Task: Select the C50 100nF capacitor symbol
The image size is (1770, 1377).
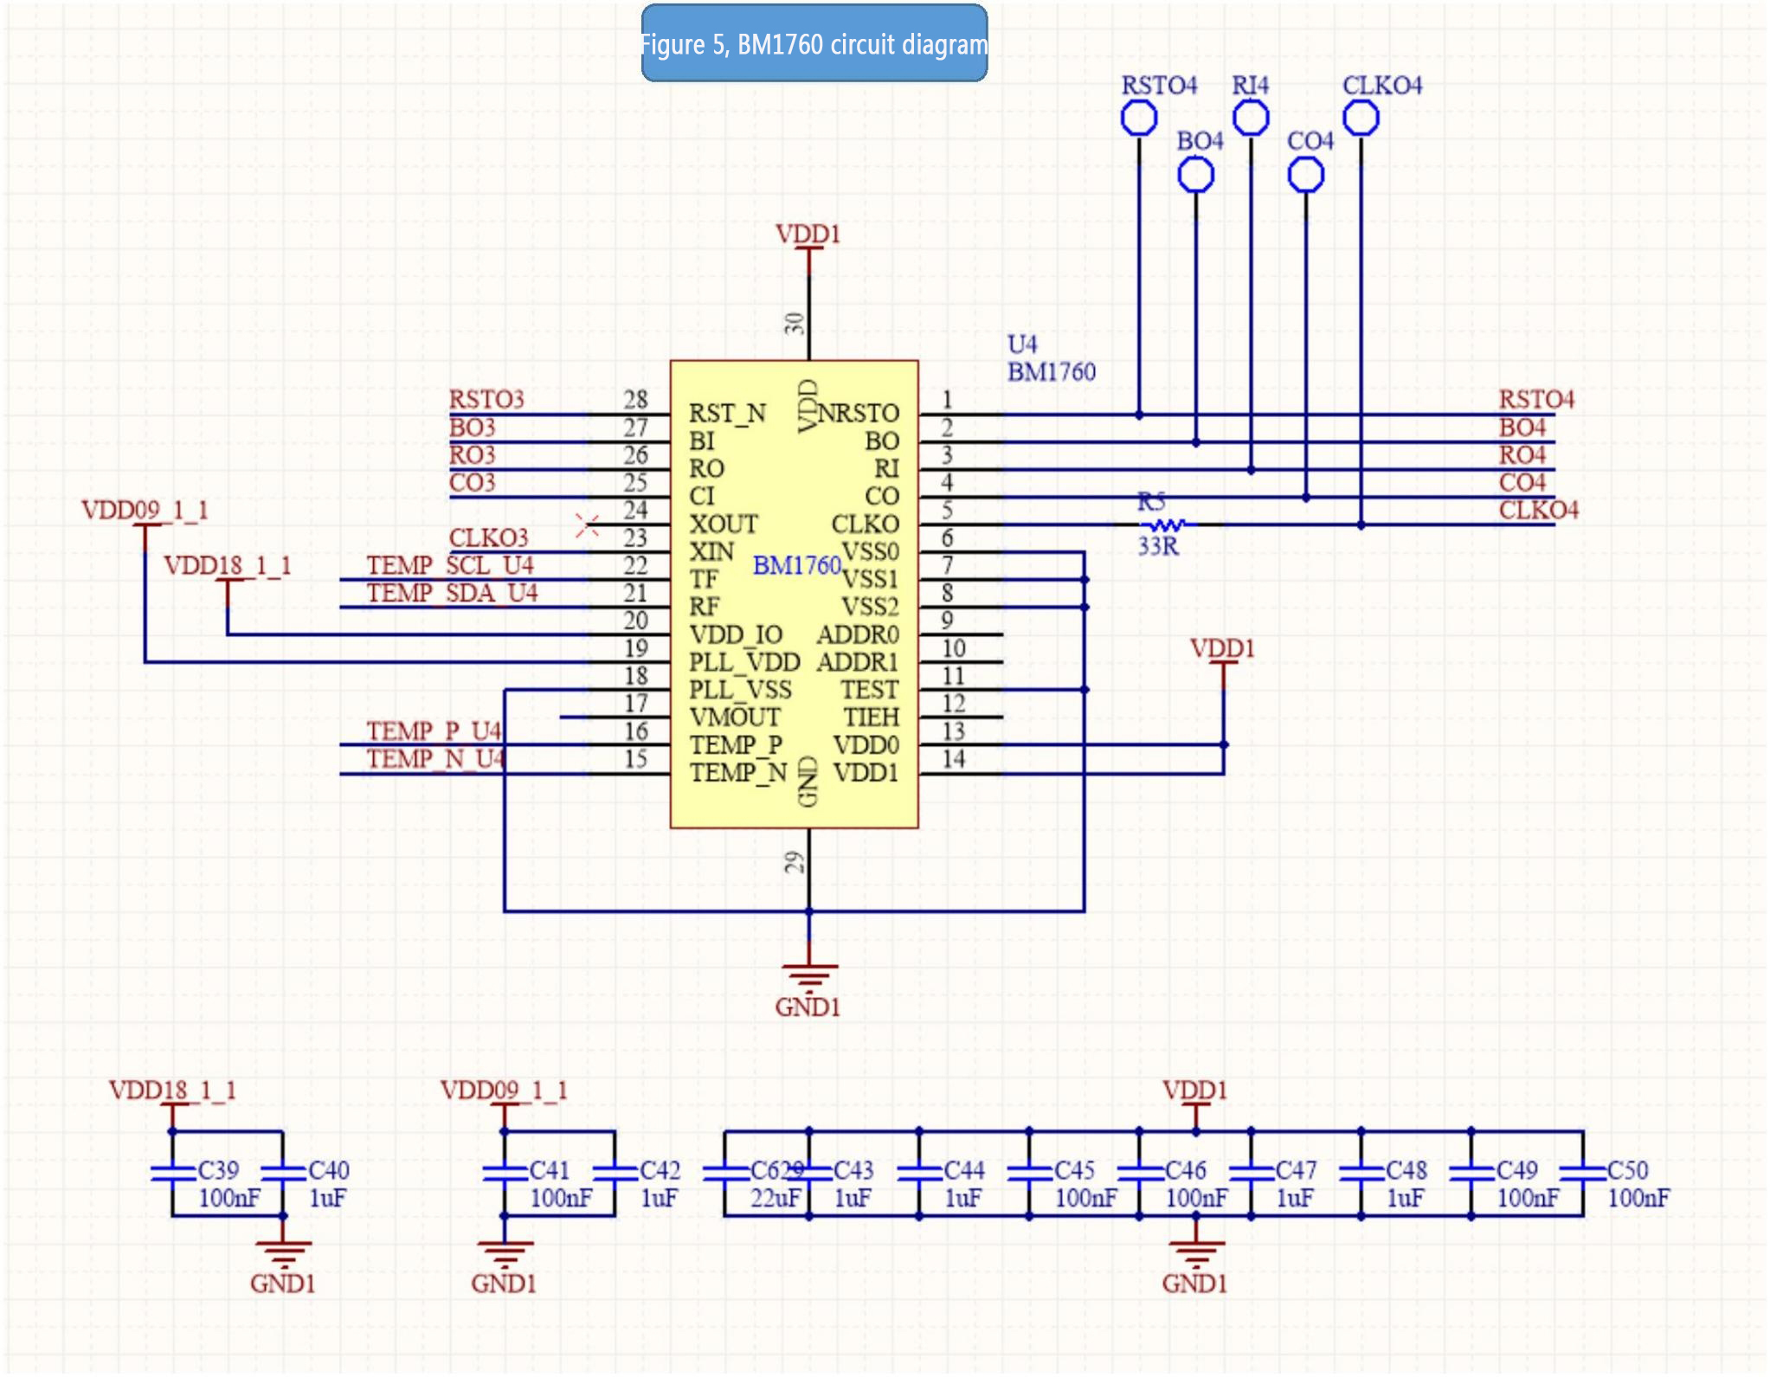Action: [1582, 1173]
